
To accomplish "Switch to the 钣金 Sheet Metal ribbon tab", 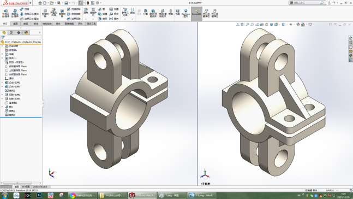I will pos(36,24).
